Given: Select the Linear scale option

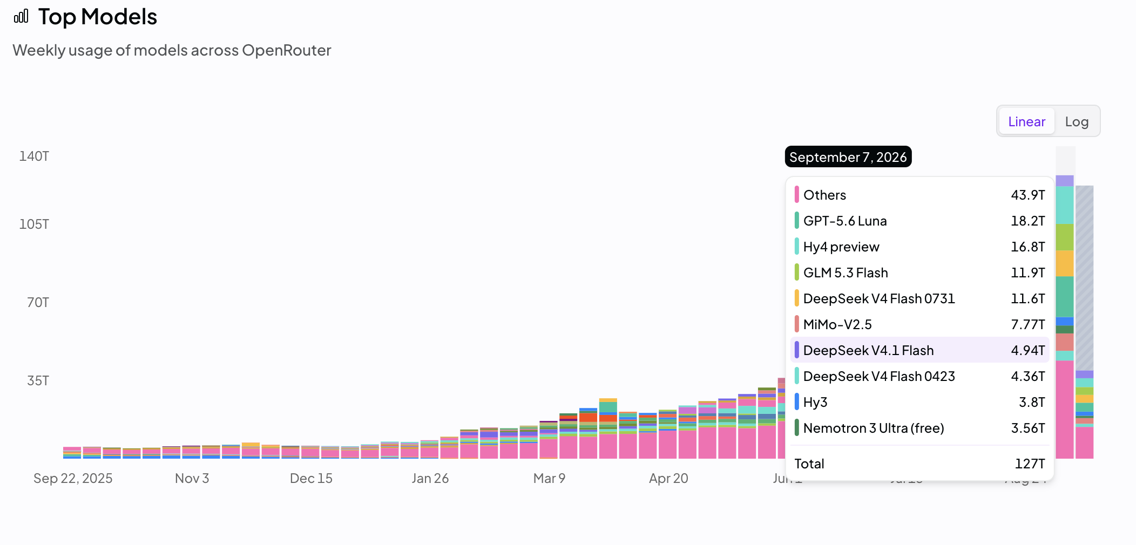Looking at the screenshot, I should (x=1026, y=121).
